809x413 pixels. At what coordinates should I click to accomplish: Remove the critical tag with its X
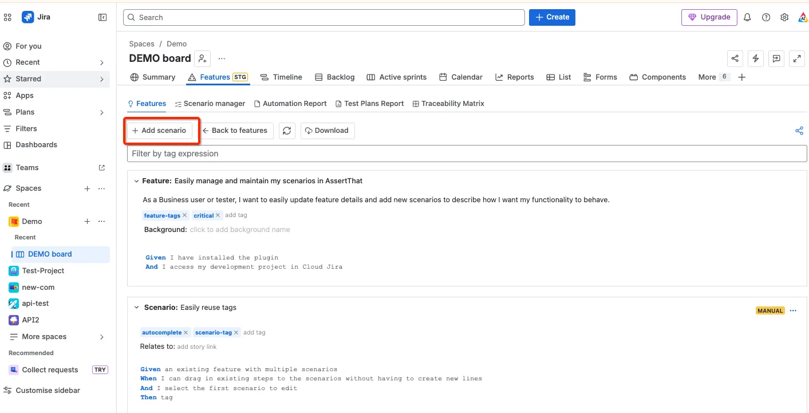[x=218, y=215]
